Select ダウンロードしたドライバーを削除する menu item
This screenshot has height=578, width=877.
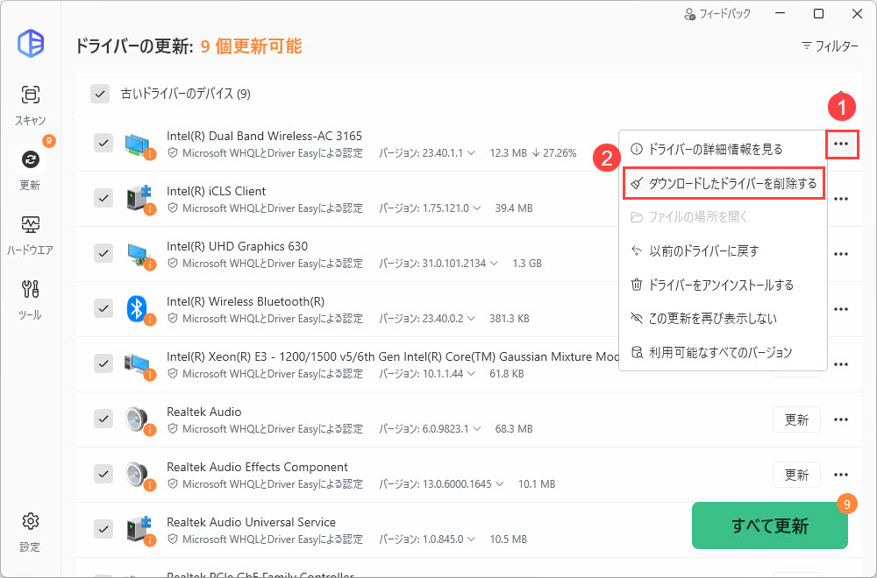(724, 183)
